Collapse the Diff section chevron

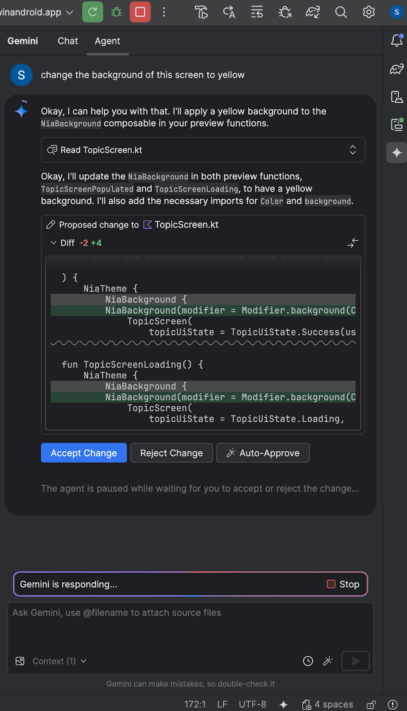(x=54, y=243)
